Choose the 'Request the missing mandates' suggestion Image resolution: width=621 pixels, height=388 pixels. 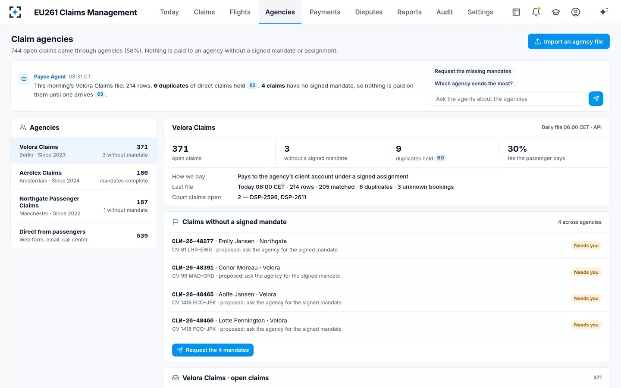[473, 71]
